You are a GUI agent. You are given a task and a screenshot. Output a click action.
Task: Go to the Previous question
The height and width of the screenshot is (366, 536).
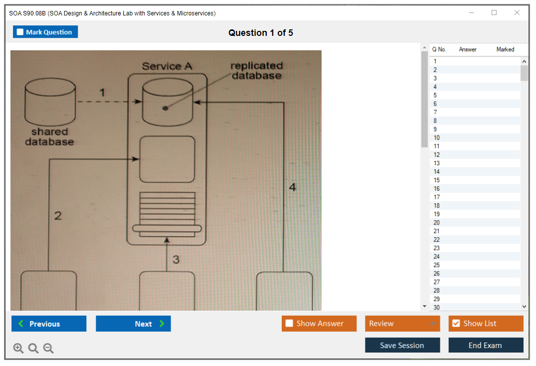click(x=49, y=324)
